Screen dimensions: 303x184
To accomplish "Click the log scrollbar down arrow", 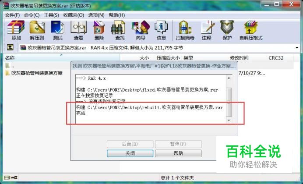I will [229, 120].
